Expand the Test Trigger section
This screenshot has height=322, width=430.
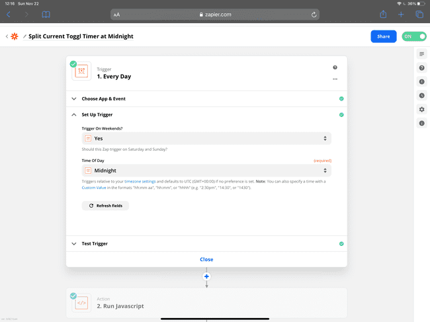pyautogui.click(x=206, y=243)
